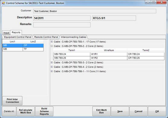
Task: Confirm with the OK button
Action: (157, 111)
